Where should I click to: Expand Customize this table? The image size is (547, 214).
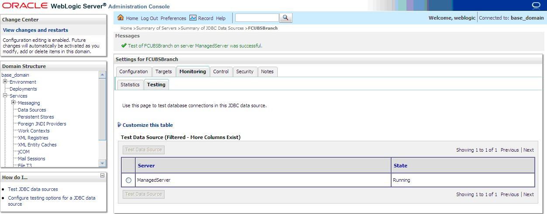click(145, 125)
